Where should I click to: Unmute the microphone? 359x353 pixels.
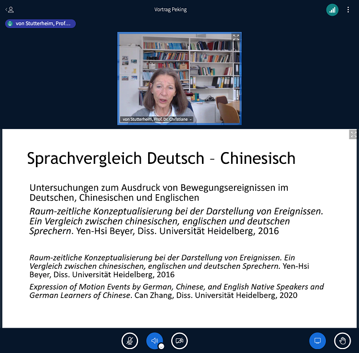pos(130,341)
